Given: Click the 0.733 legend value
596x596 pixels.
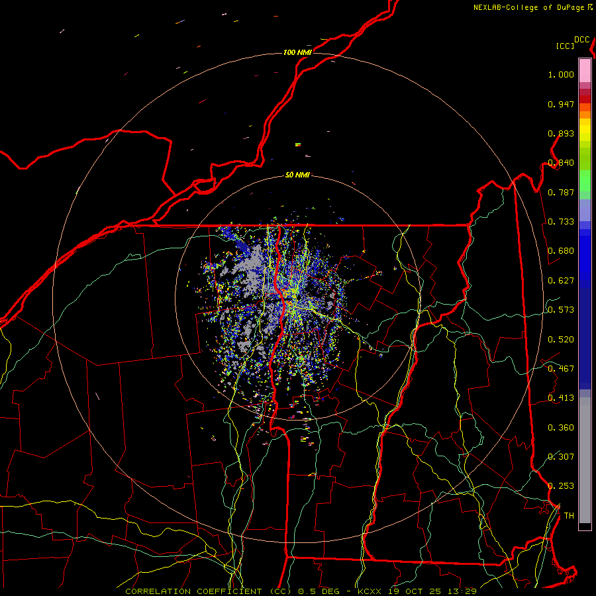Looking at the screenshot, I should (561, 222).
